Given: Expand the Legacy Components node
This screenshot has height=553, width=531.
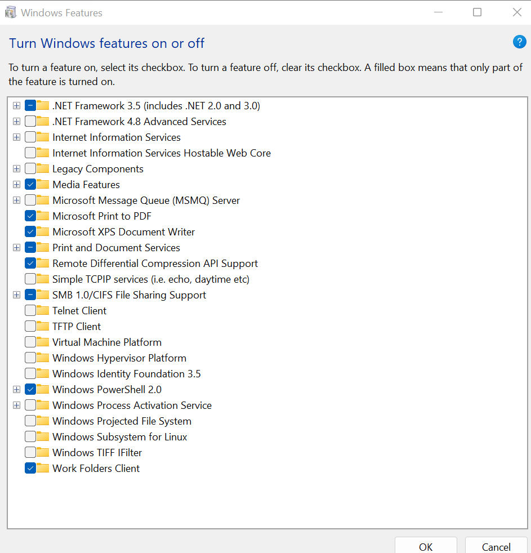Looking at the screenshot, I should [x=16, y=168].
